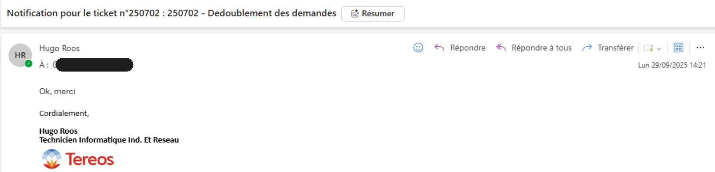Open sender name Hugo Roos contact card
715x172 pixels.
[59, 48]
